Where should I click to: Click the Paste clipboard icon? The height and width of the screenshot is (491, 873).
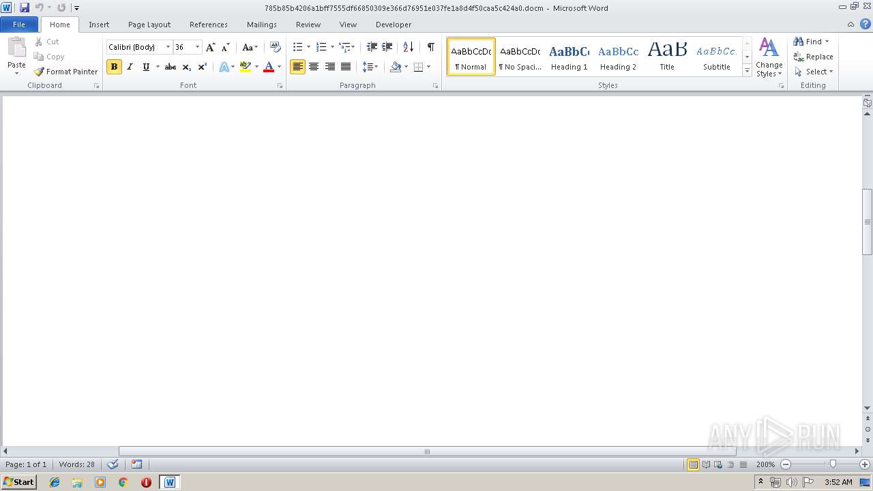point(16,48)
